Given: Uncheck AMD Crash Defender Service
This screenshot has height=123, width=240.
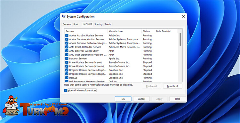Looking at the screenshot, I should coord(67,47).
